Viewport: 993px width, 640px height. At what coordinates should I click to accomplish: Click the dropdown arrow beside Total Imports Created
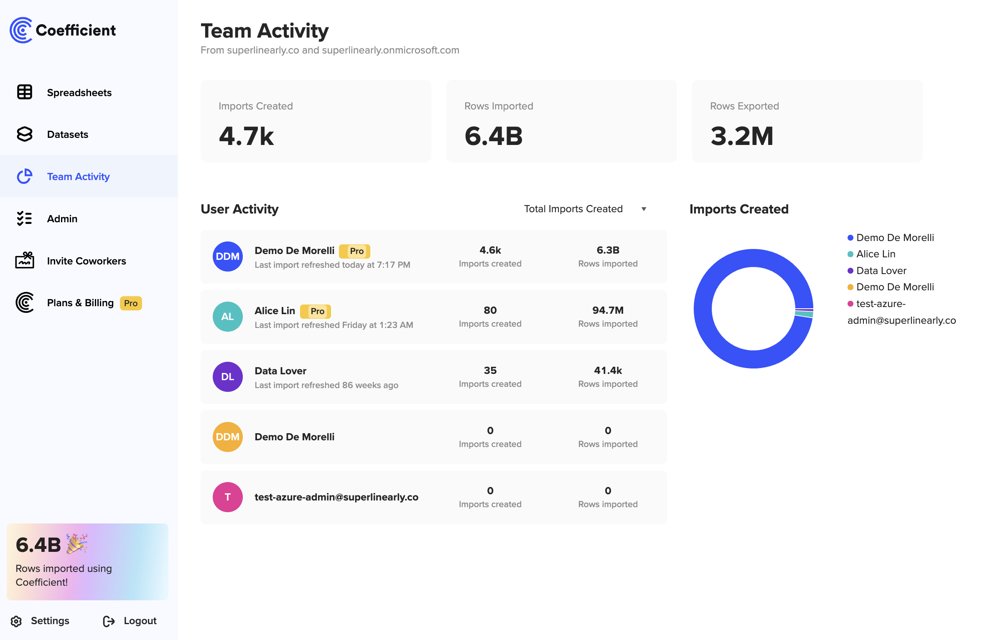[x=644, y=209]
